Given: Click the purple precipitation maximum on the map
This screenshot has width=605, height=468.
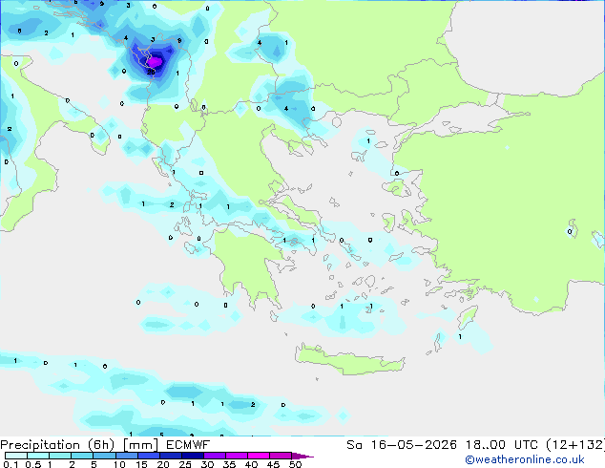Looking at the screenshot, I should (156, 62).
